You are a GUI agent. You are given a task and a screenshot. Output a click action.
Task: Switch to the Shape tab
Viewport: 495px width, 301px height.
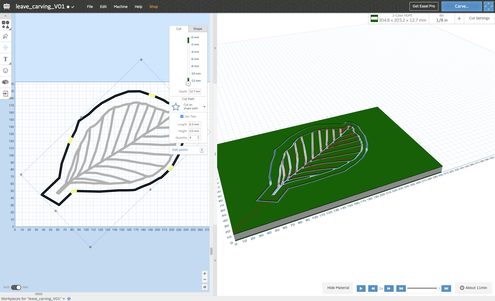[198, 29]
